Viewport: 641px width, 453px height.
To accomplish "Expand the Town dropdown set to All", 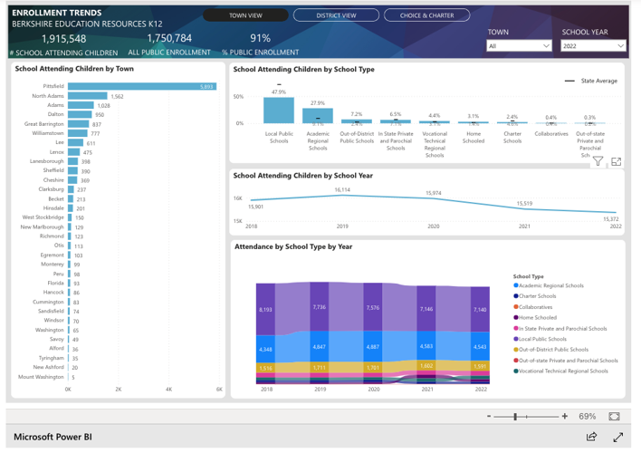I will (518, 45).
